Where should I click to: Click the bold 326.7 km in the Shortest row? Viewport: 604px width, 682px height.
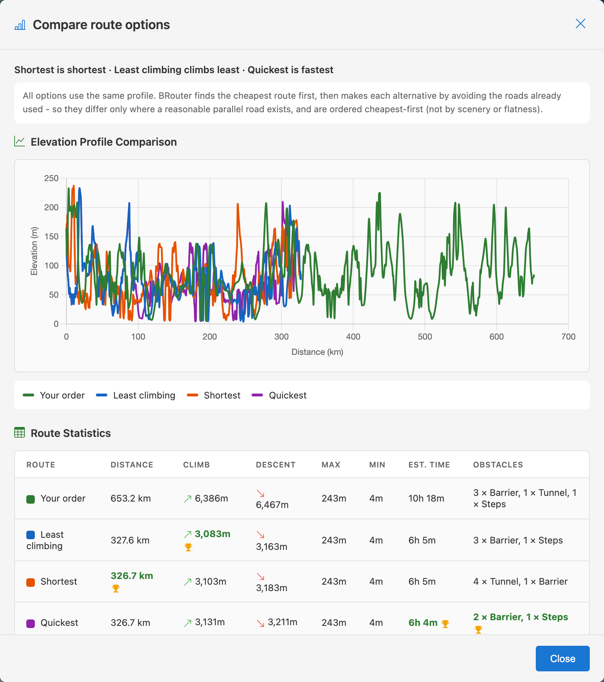132,576
